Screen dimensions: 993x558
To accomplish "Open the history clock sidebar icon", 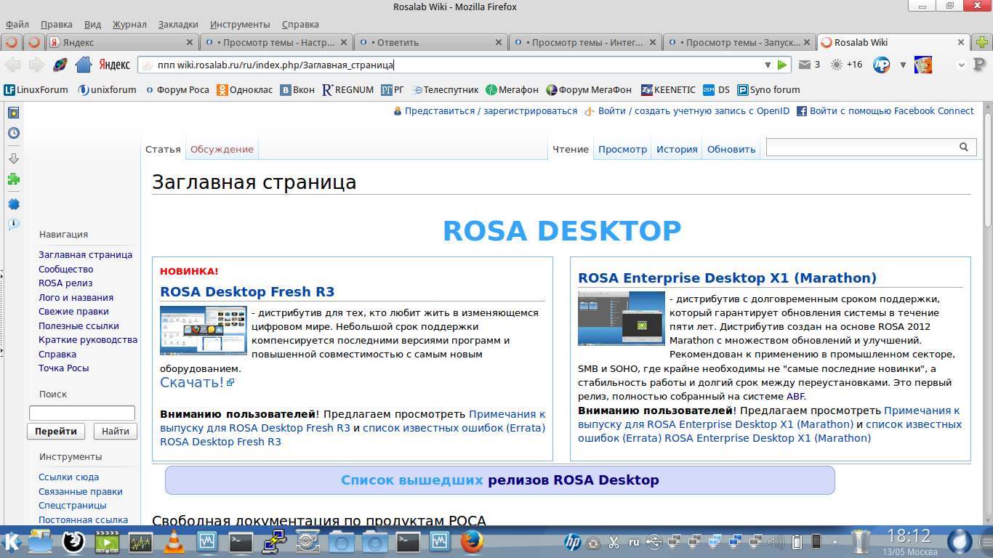I will (13, 134).
